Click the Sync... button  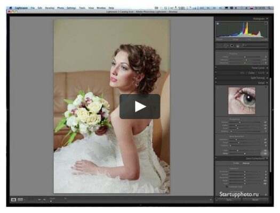(x=229, y=200)
